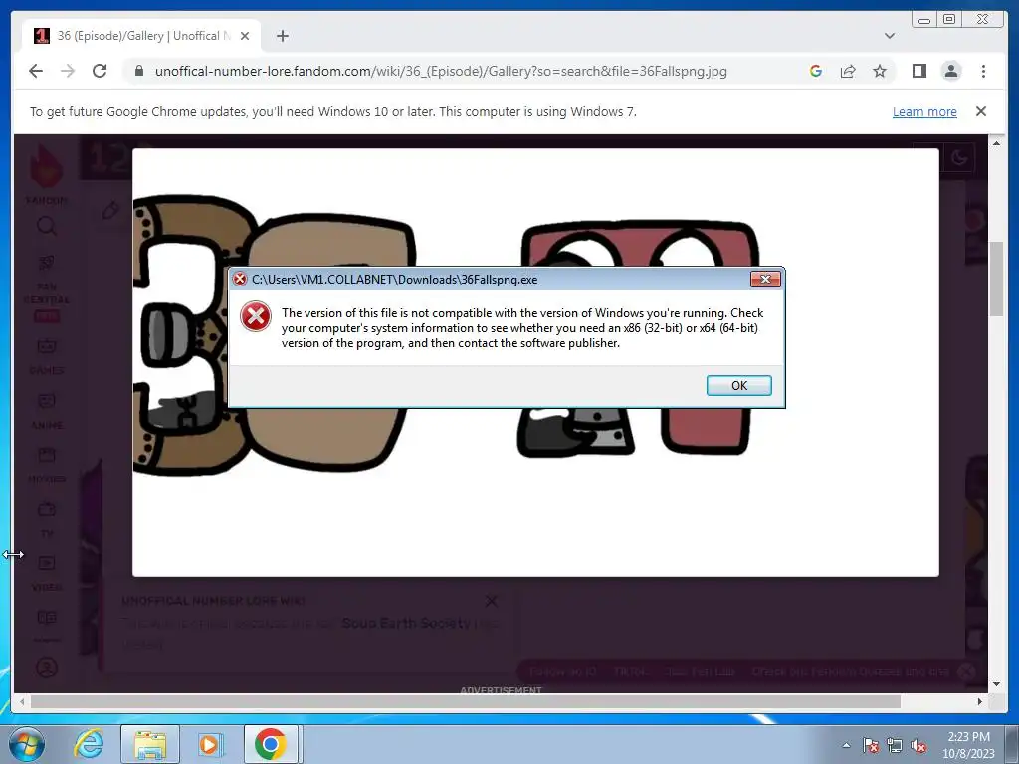Close the 36 (Episode)/Gallery tab

point(245,36)
